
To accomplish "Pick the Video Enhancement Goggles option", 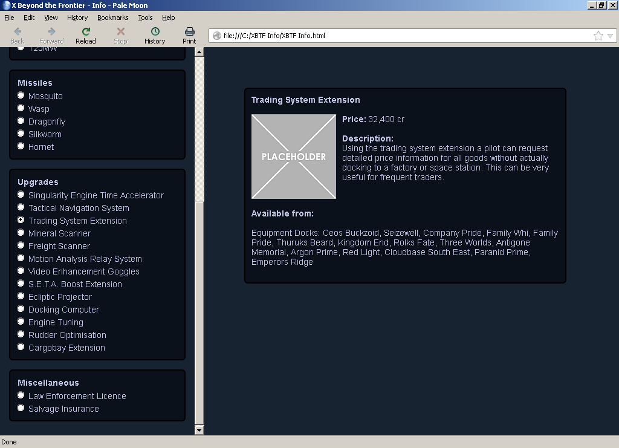I will 21,270.
